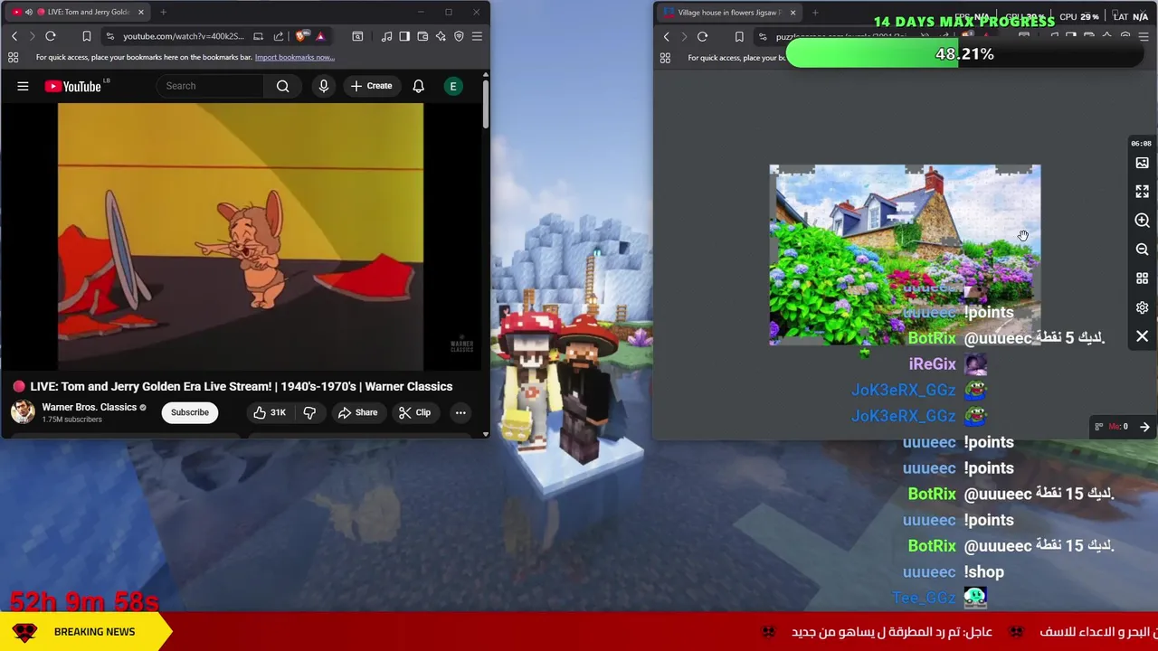Viewport: 1158px width, 651px height.
Task: Click the Tom and Jerry video player
Action: pos(241,237)
